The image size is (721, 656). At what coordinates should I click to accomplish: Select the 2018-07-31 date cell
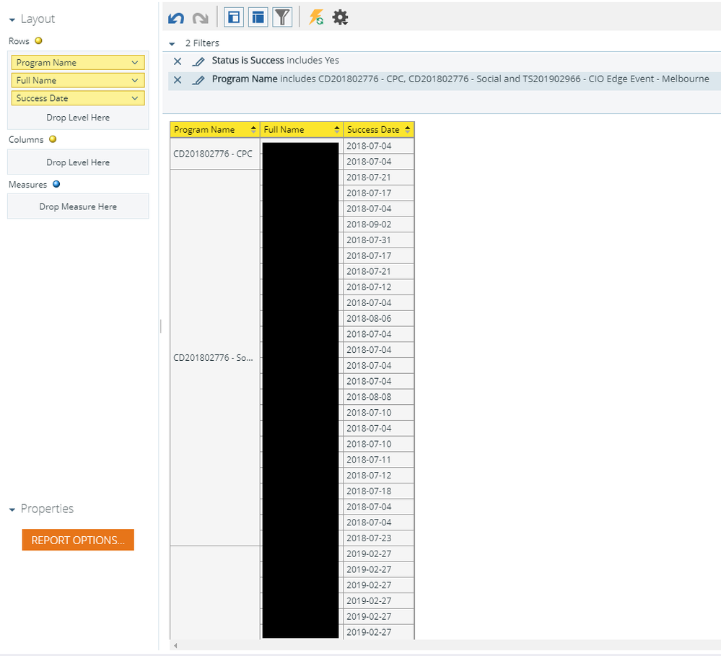coord(379,240)
